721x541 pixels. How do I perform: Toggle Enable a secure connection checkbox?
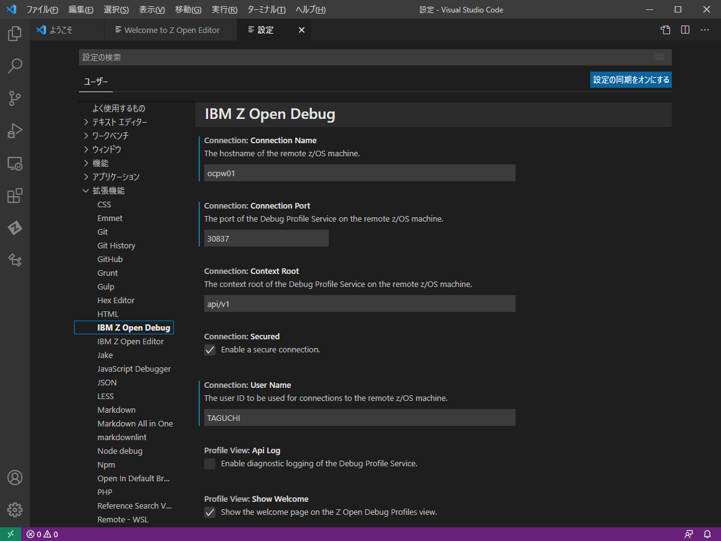(210, 350)
